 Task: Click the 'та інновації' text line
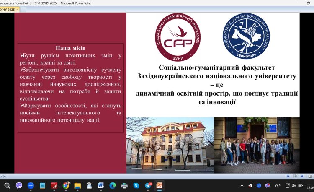(217, 102)
